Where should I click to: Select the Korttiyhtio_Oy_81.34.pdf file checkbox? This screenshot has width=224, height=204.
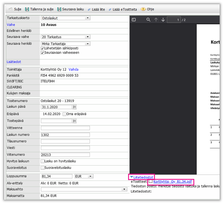151,181
